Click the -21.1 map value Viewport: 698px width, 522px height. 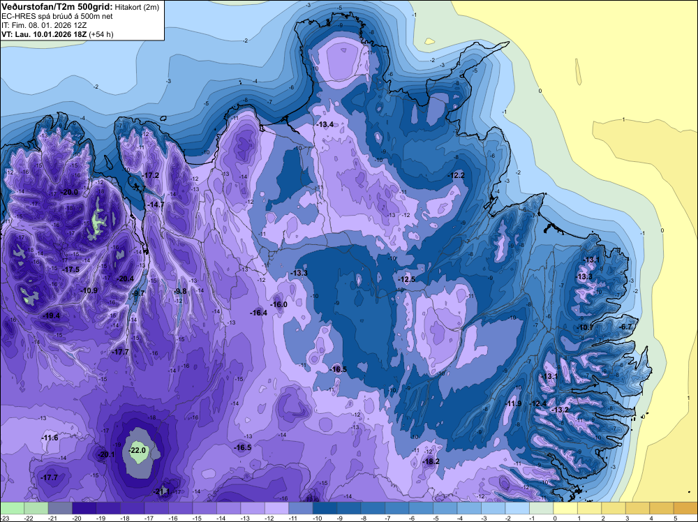[161, 491]
